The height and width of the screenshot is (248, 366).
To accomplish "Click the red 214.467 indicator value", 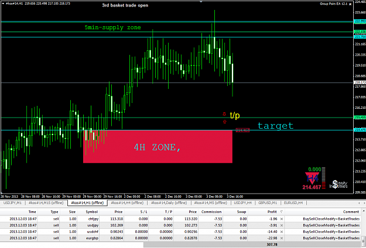I will pyautogui.click(x=312, y=187).
